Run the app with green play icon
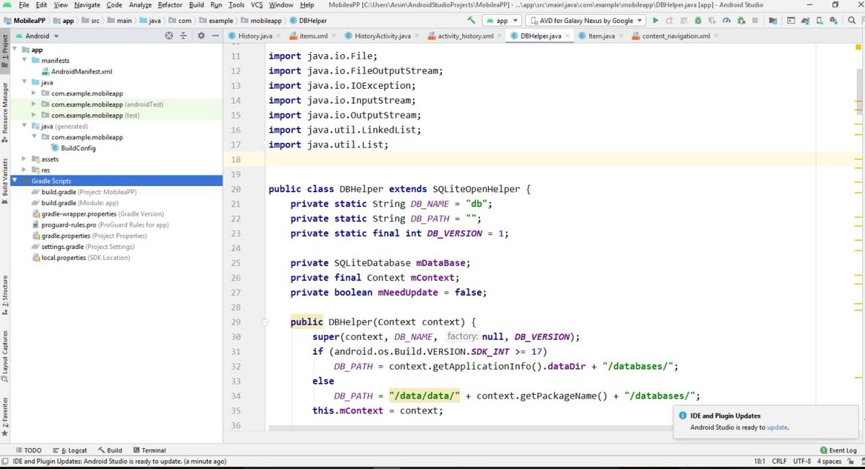 pos(655,20)
